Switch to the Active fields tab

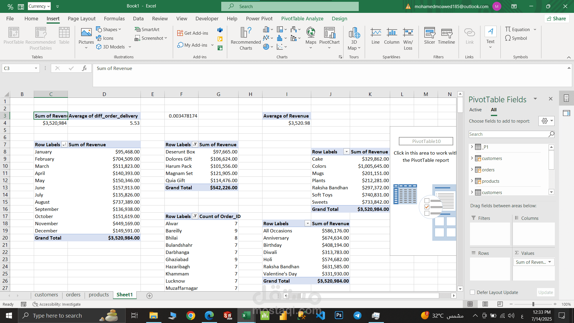(x=475, y=110)
